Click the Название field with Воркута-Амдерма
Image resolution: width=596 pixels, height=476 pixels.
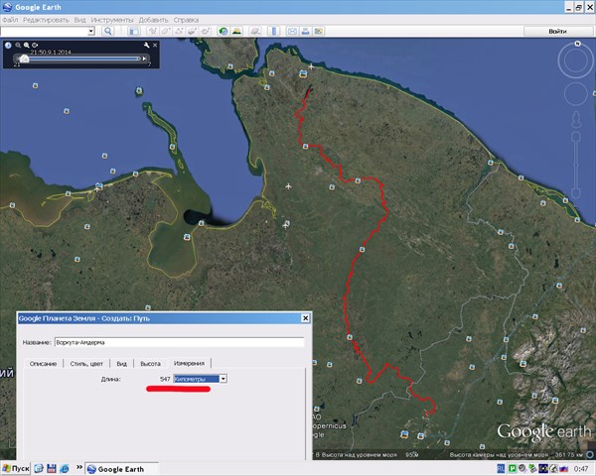pyautogui.click(x=179, y=342)
